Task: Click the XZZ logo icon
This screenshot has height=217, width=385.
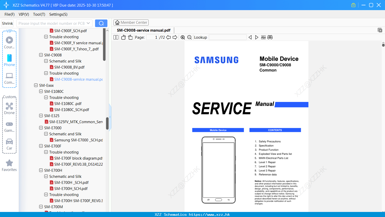Action: click(x=6, y=5)
